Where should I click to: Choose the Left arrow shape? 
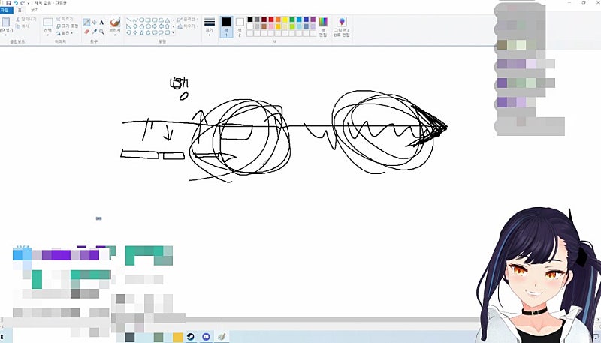(161, 26)
